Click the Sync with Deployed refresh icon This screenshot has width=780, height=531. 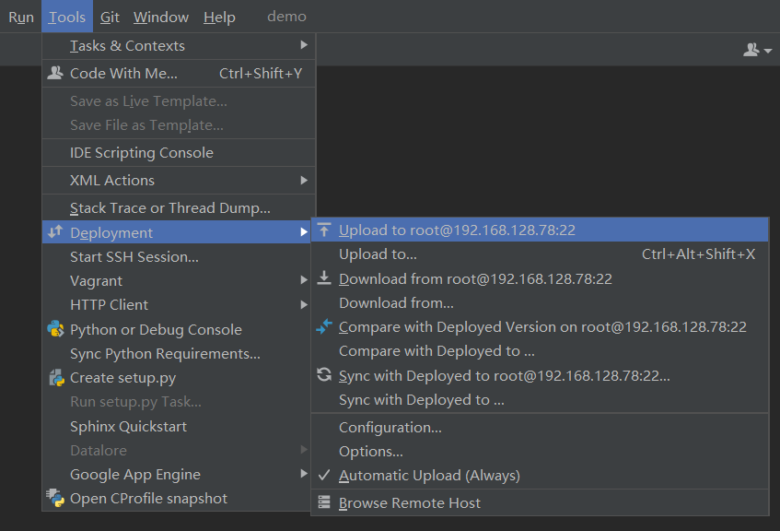[324, 375]
